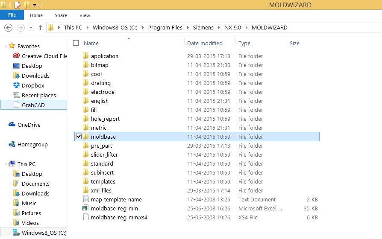Select the templates folder icon
This screenshot has height=239, width=382.
86,181
